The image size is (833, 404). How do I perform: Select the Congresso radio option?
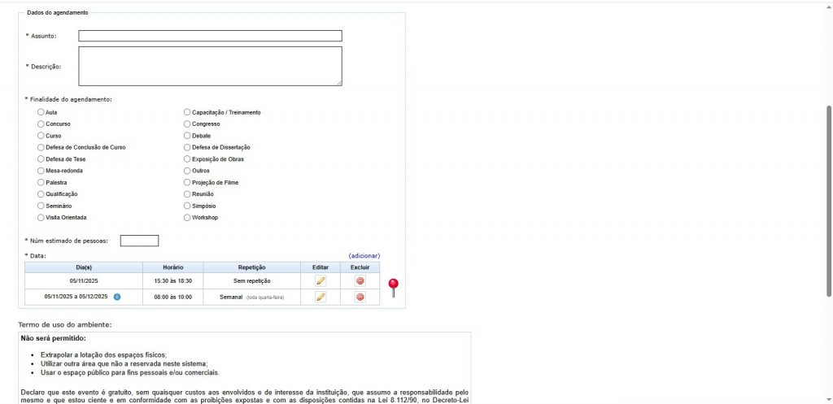point(187,124)
